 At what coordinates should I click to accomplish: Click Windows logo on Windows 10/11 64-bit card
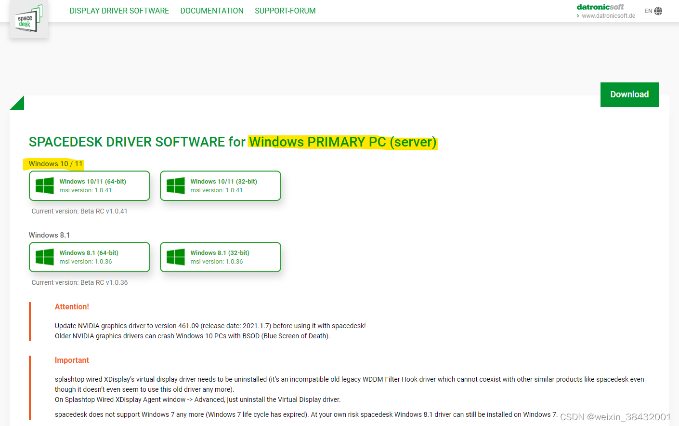45,186
